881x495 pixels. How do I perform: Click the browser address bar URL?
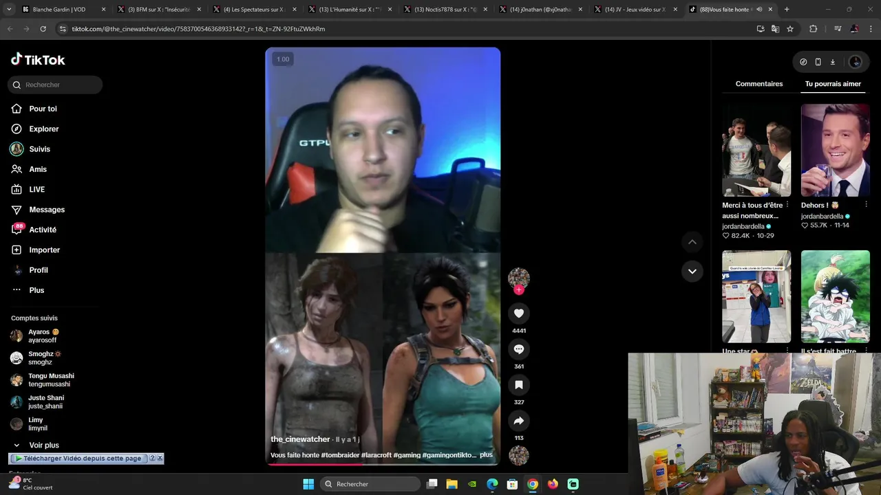198,29
